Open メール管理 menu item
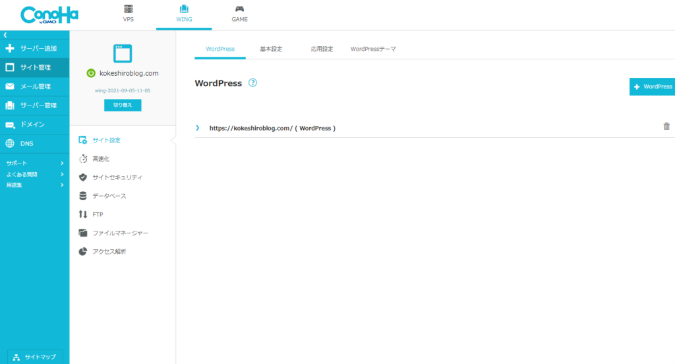This screenshot has width=675, height=364. pyautogui.click(x=34, y=86)
